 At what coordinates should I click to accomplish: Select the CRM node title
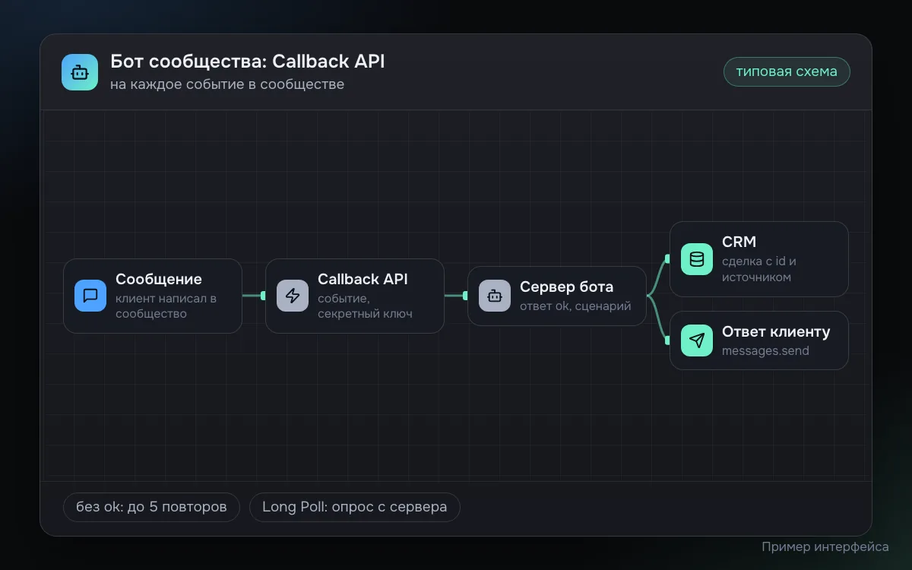click(x=739, y=242)
